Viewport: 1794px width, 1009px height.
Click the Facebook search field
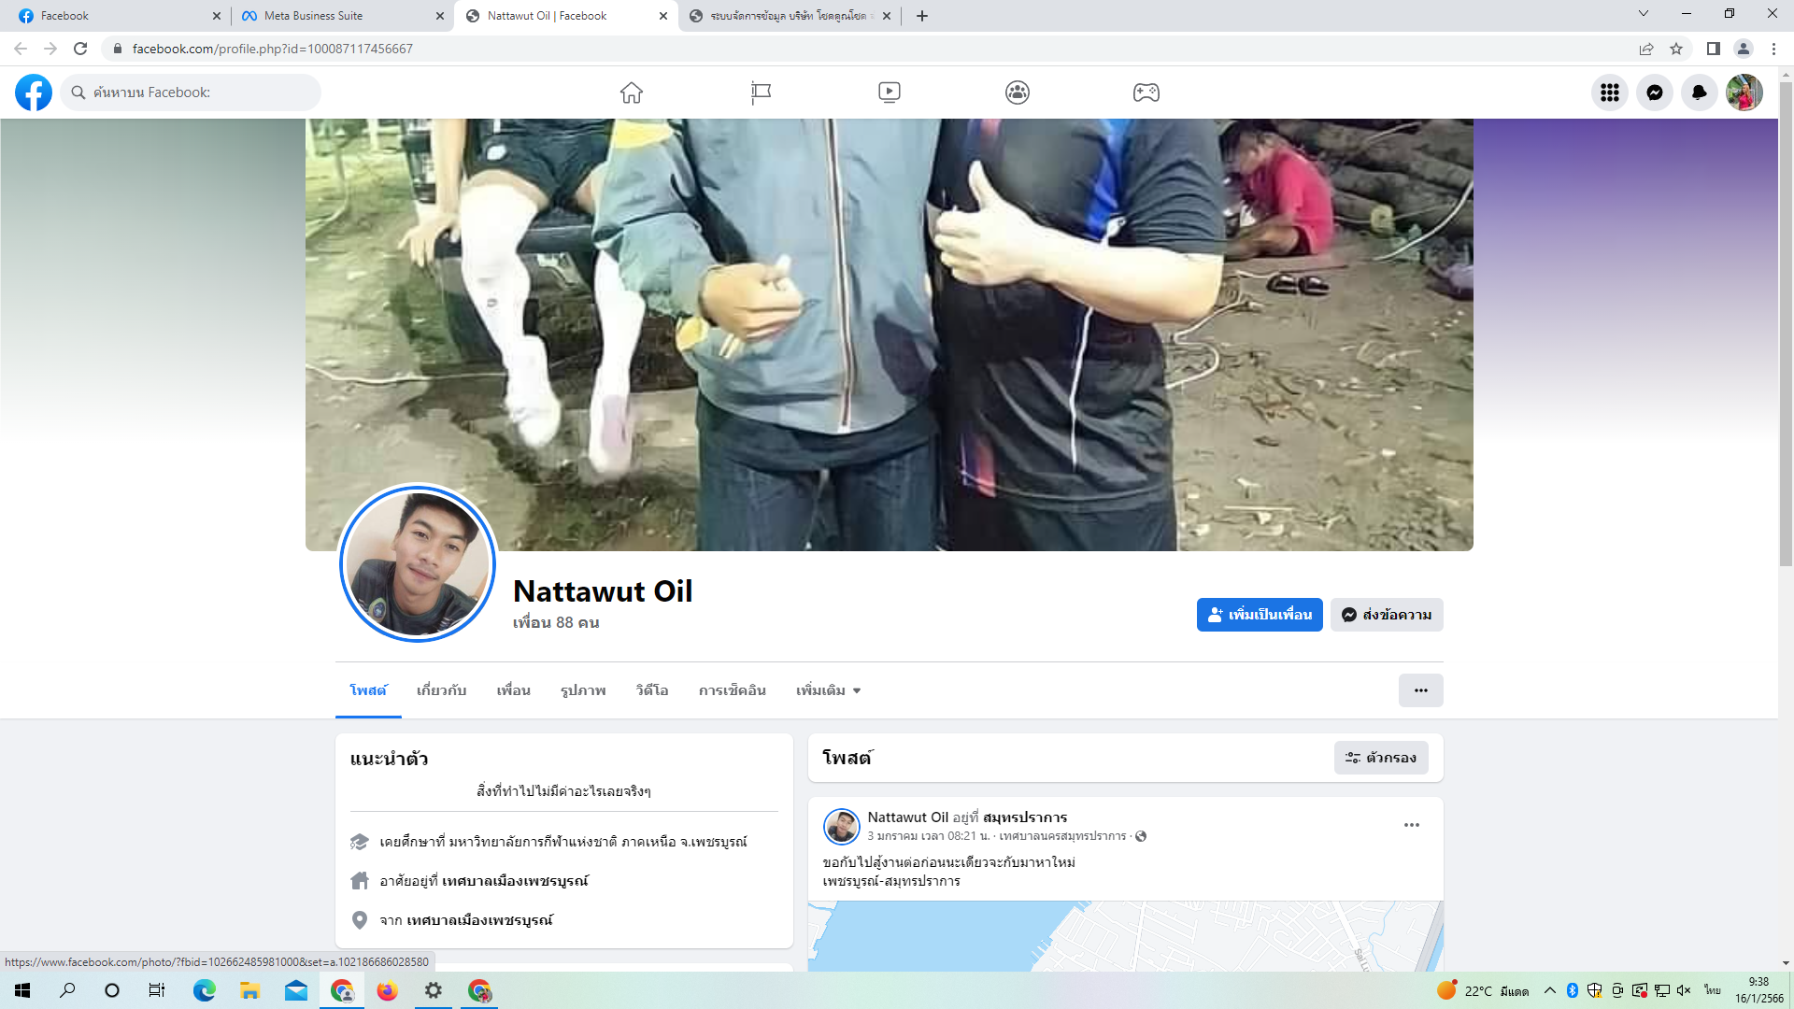196,92
